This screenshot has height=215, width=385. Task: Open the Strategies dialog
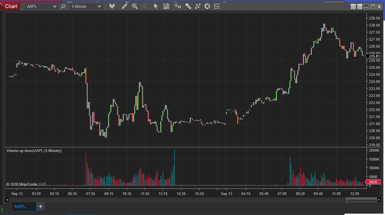click(x=207, y=6)
